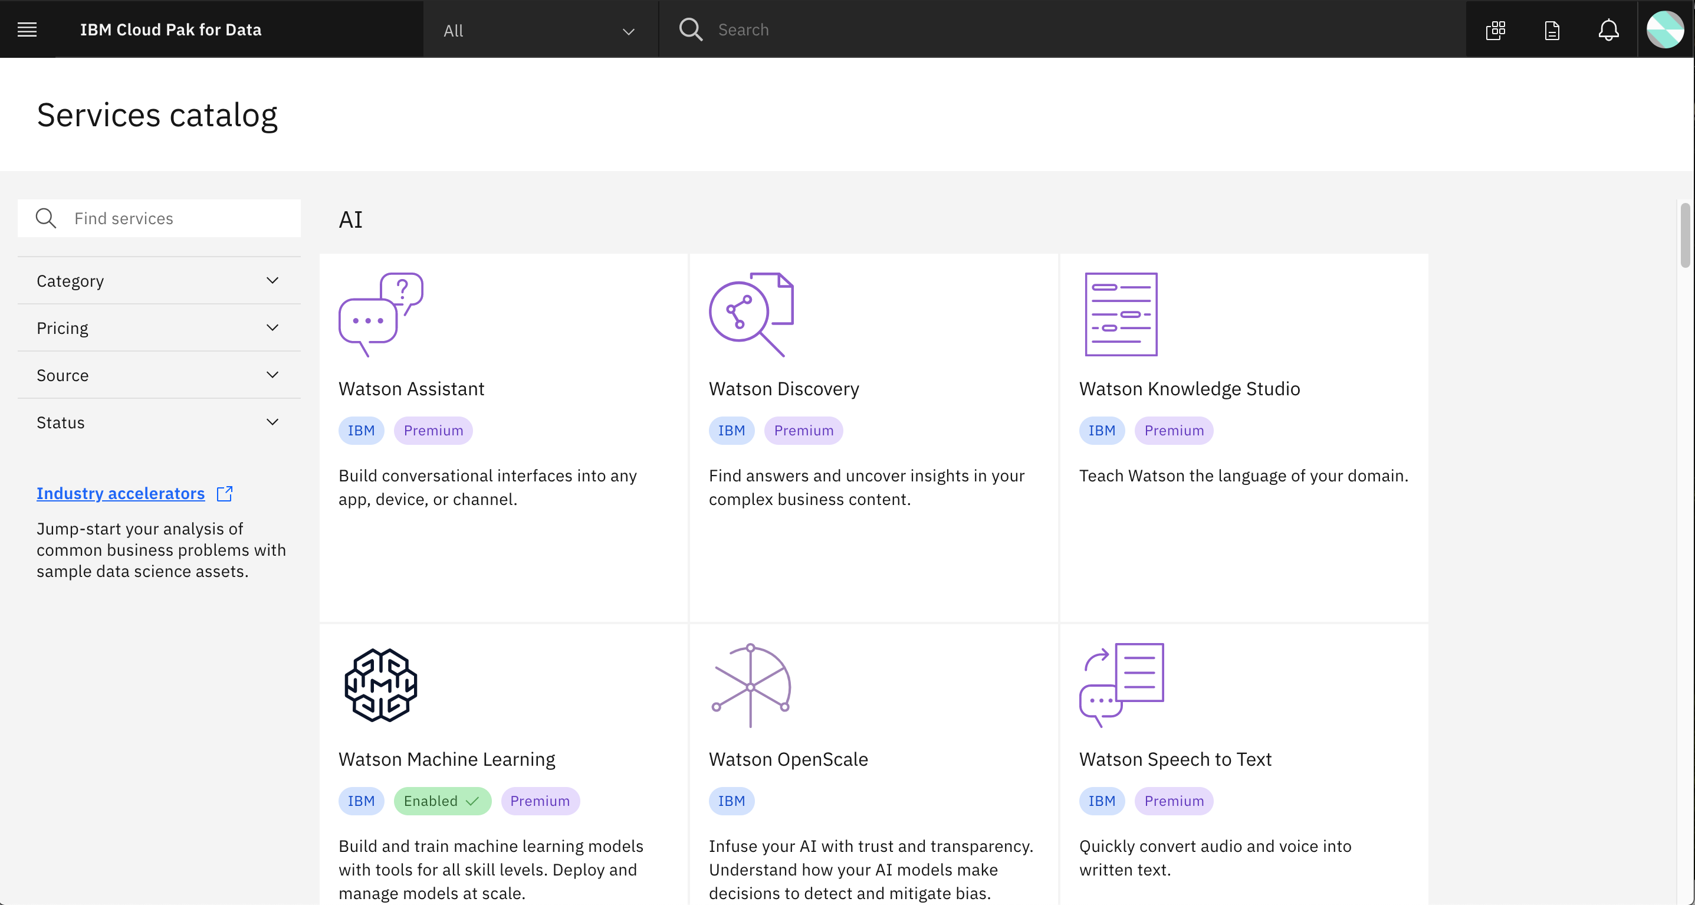This screenshot has width=1695, height=905.
Task: Open the services grid icon in header
Action: 1495,29
